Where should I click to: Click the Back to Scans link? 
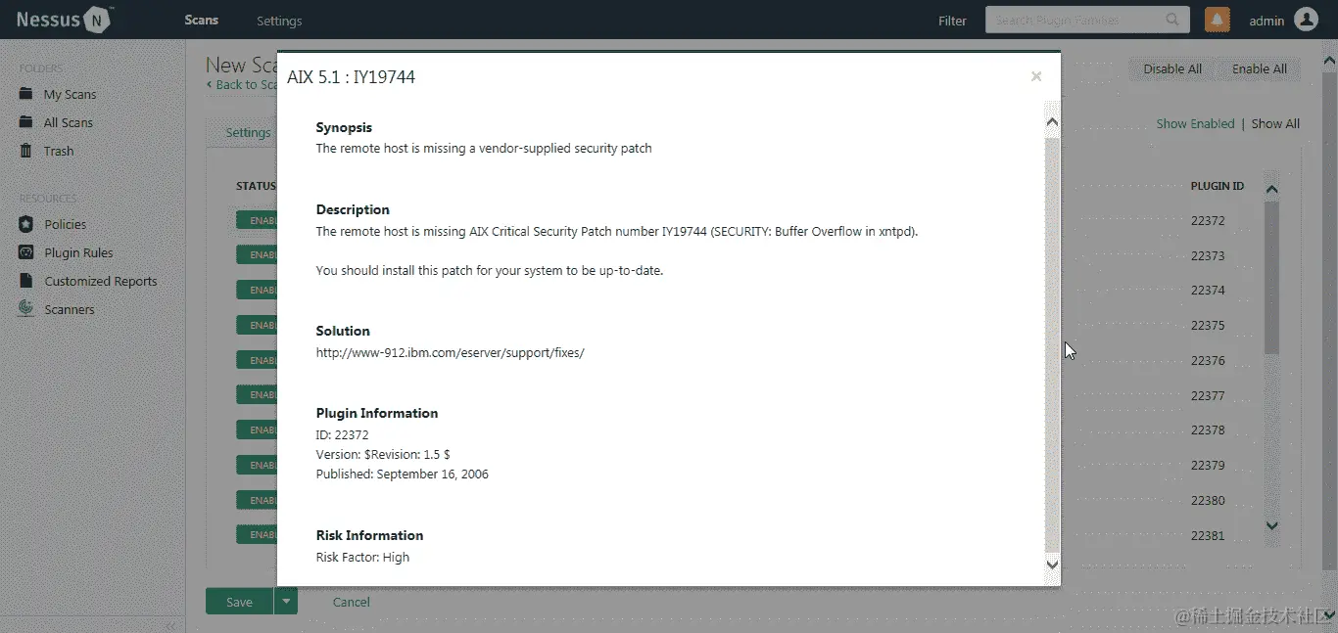click(243, 85)
